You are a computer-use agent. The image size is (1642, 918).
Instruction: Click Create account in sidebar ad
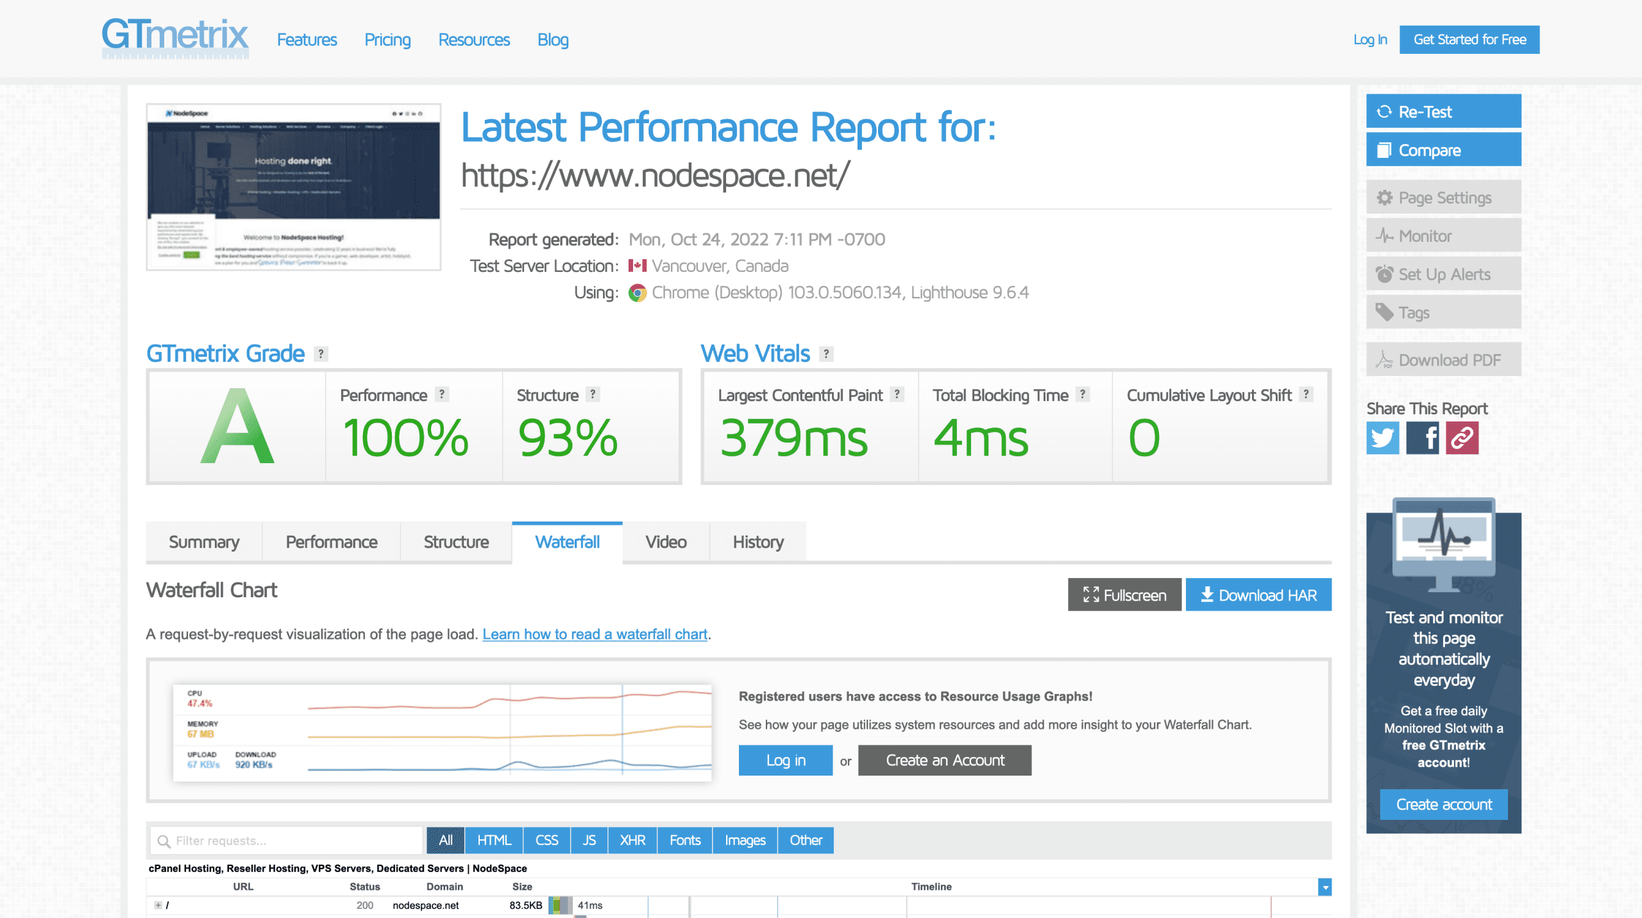pos(1444,805)
